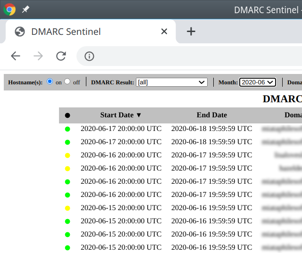Click the first yellow status dot
The image size is (302, 253).
(x=67, y=155)
